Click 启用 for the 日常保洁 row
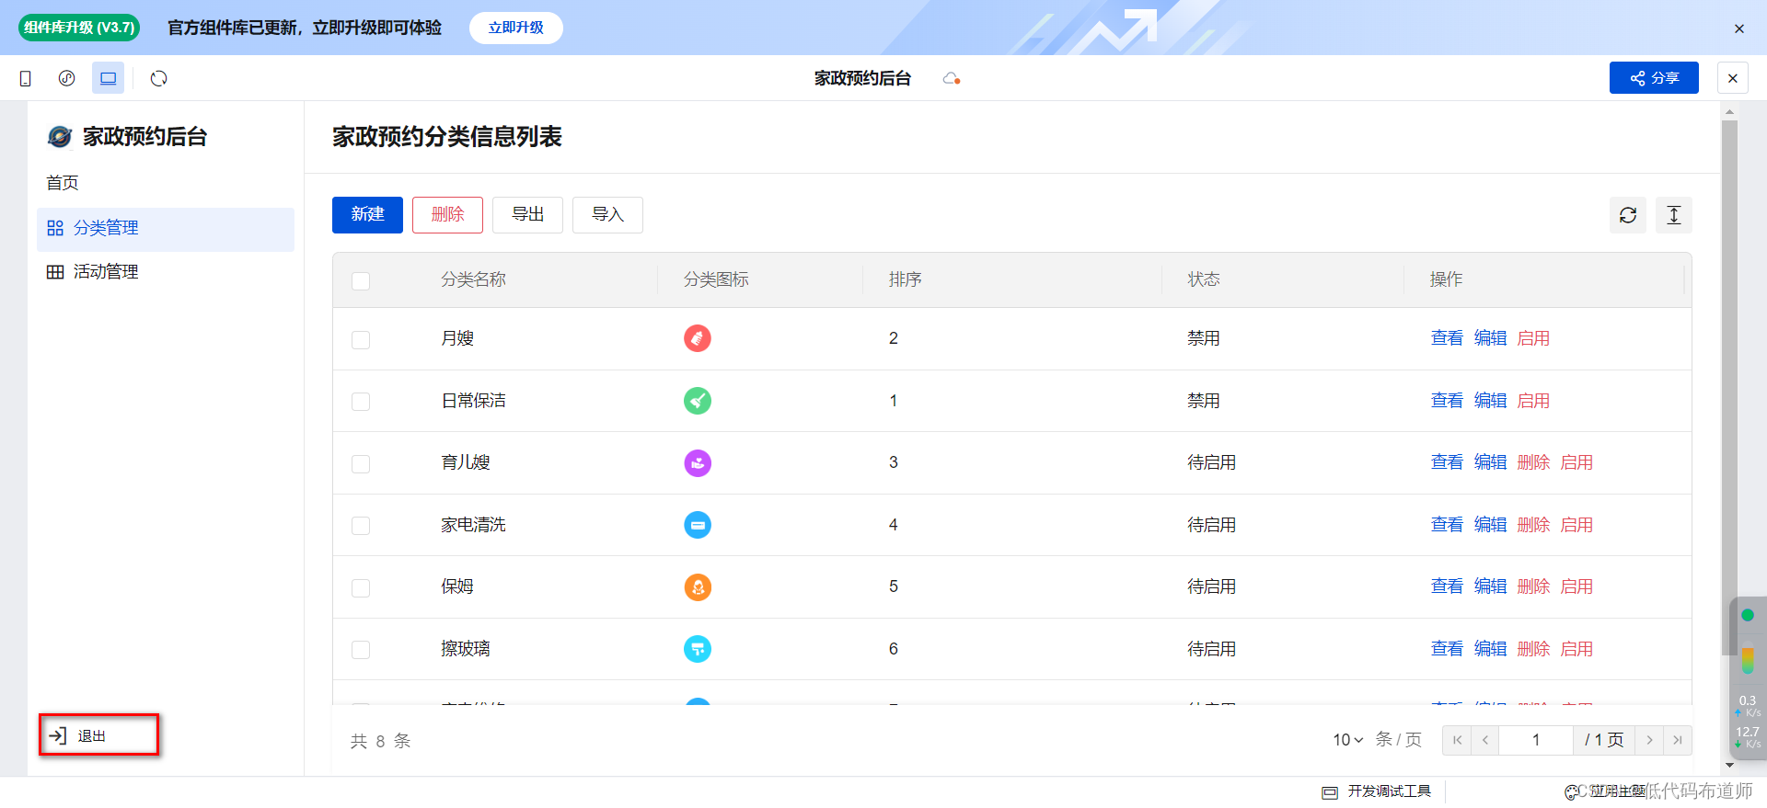 (x=1533, y=401)
